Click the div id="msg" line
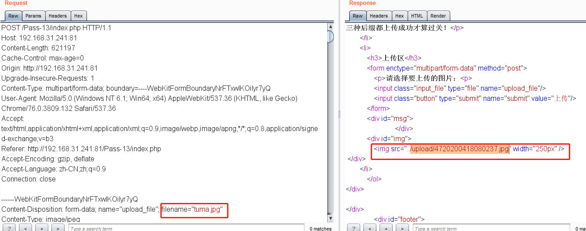Viewport: 586px width, 231px height. 390,118
